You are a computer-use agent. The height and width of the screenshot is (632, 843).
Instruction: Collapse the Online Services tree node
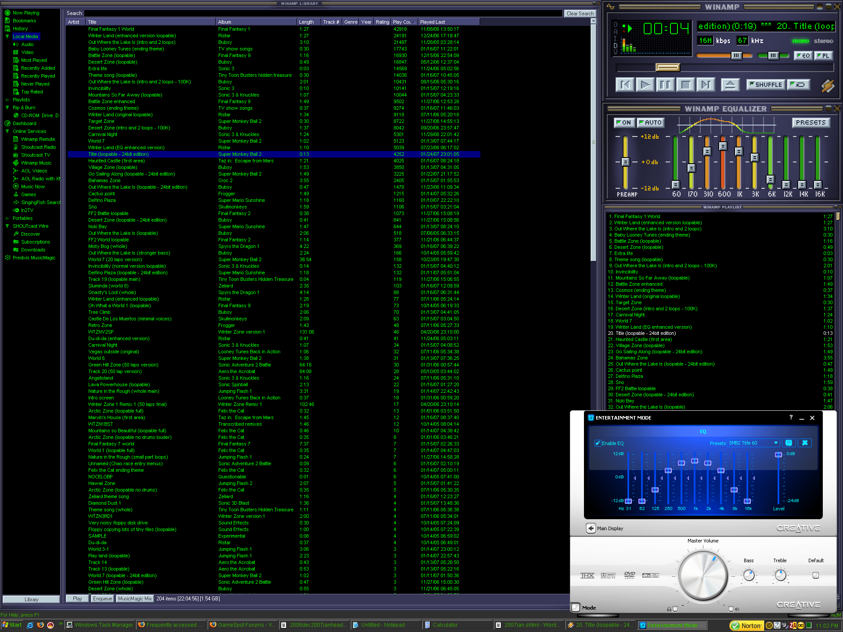click(7, 131)
